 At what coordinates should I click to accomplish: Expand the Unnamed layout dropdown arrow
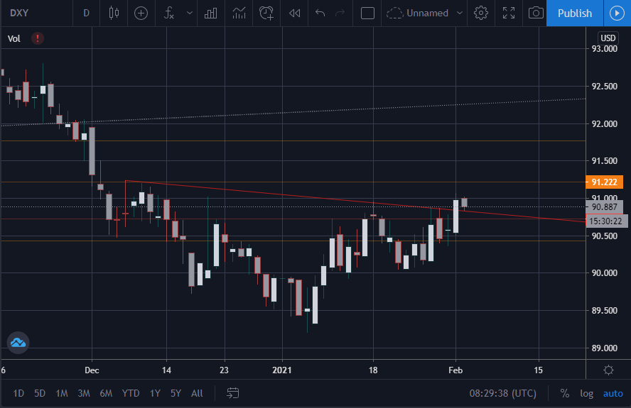(x=460, y=13)
